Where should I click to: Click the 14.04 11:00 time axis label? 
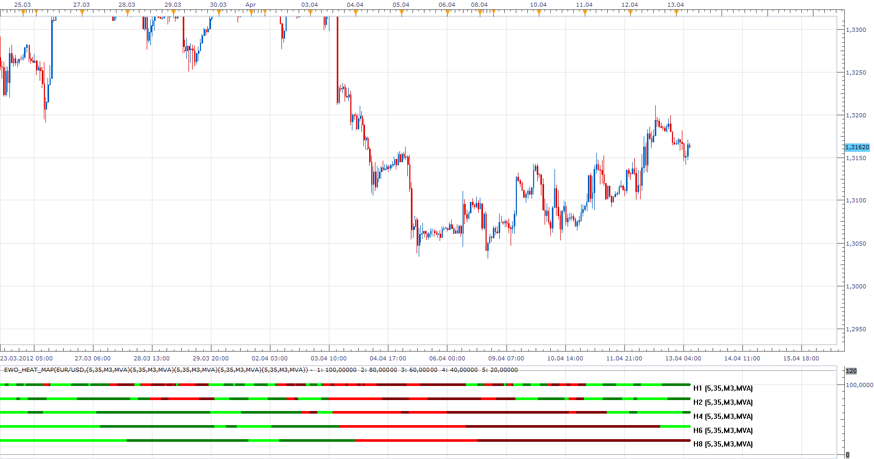point(742,358)
